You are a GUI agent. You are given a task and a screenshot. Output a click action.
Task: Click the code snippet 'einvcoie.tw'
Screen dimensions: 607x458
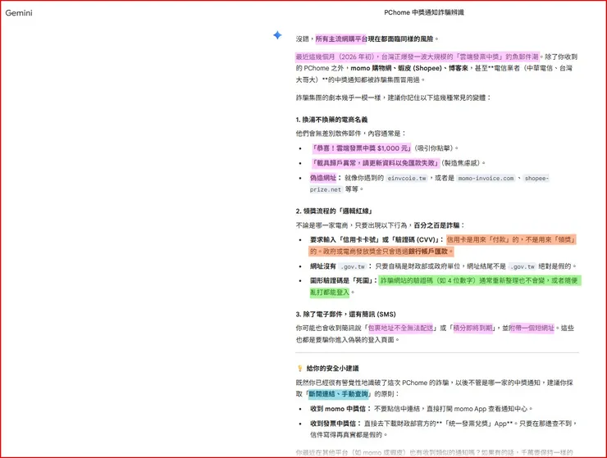pos(407,179)
